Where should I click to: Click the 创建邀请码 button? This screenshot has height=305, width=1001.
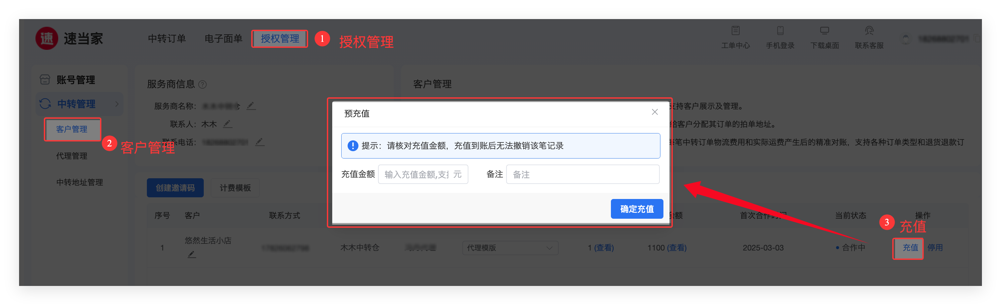click(x=175, y=188)
